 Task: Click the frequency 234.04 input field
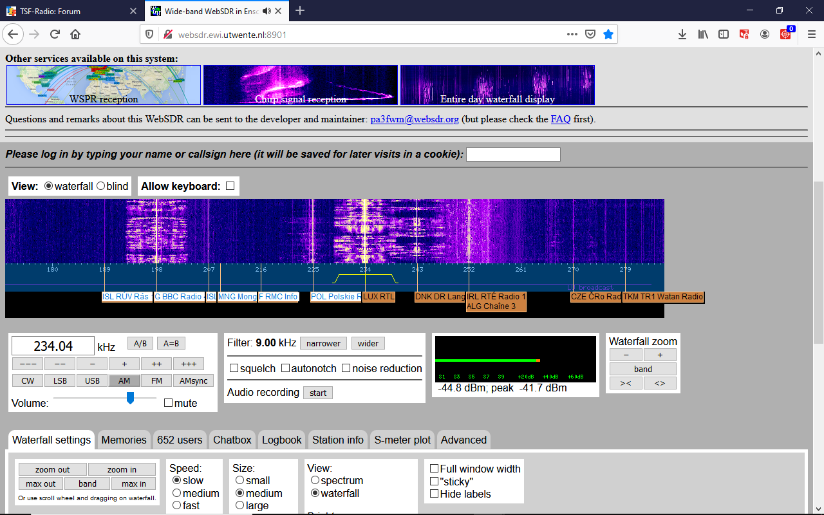click(x=53, y=346)
